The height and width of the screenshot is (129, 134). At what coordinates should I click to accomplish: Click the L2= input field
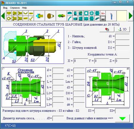pyautogui.click(x=58, y=99)
